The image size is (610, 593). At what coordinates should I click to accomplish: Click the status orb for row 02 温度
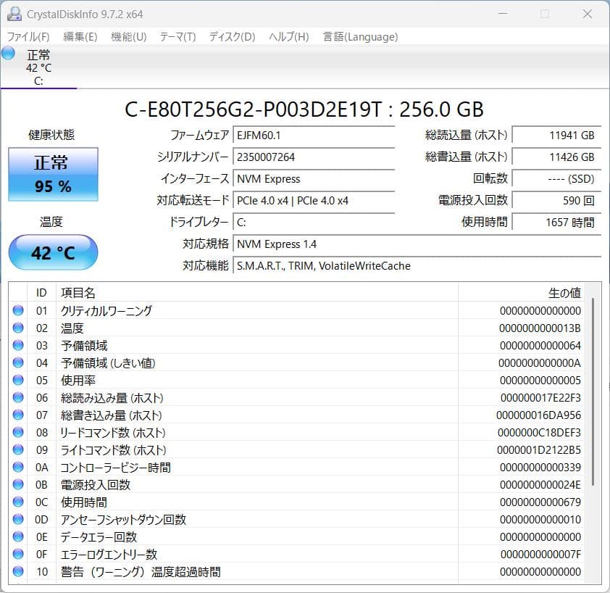(18, 328)
